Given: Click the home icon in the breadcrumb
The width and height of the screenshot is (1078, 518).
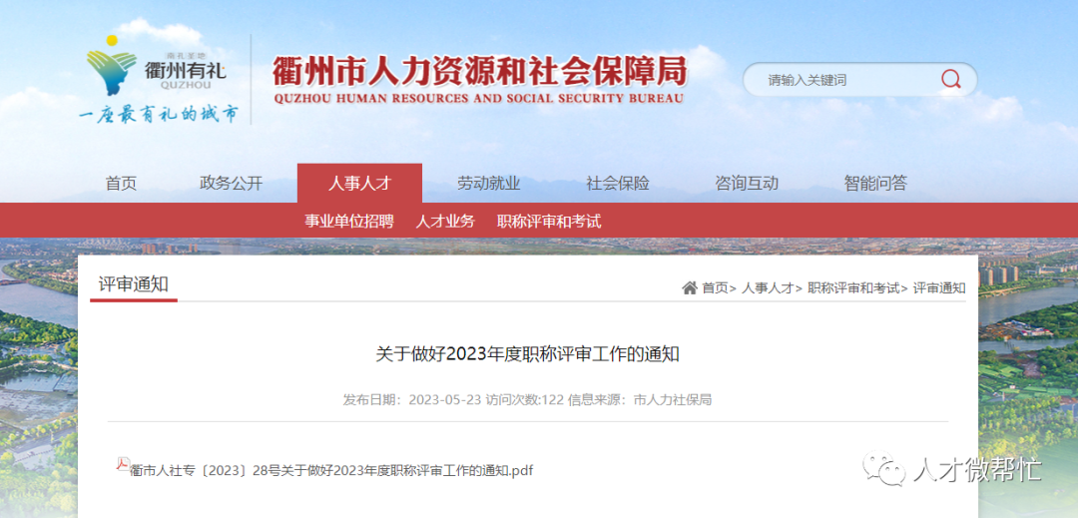Looking at the screenshot, I should (x=690, y=287).
